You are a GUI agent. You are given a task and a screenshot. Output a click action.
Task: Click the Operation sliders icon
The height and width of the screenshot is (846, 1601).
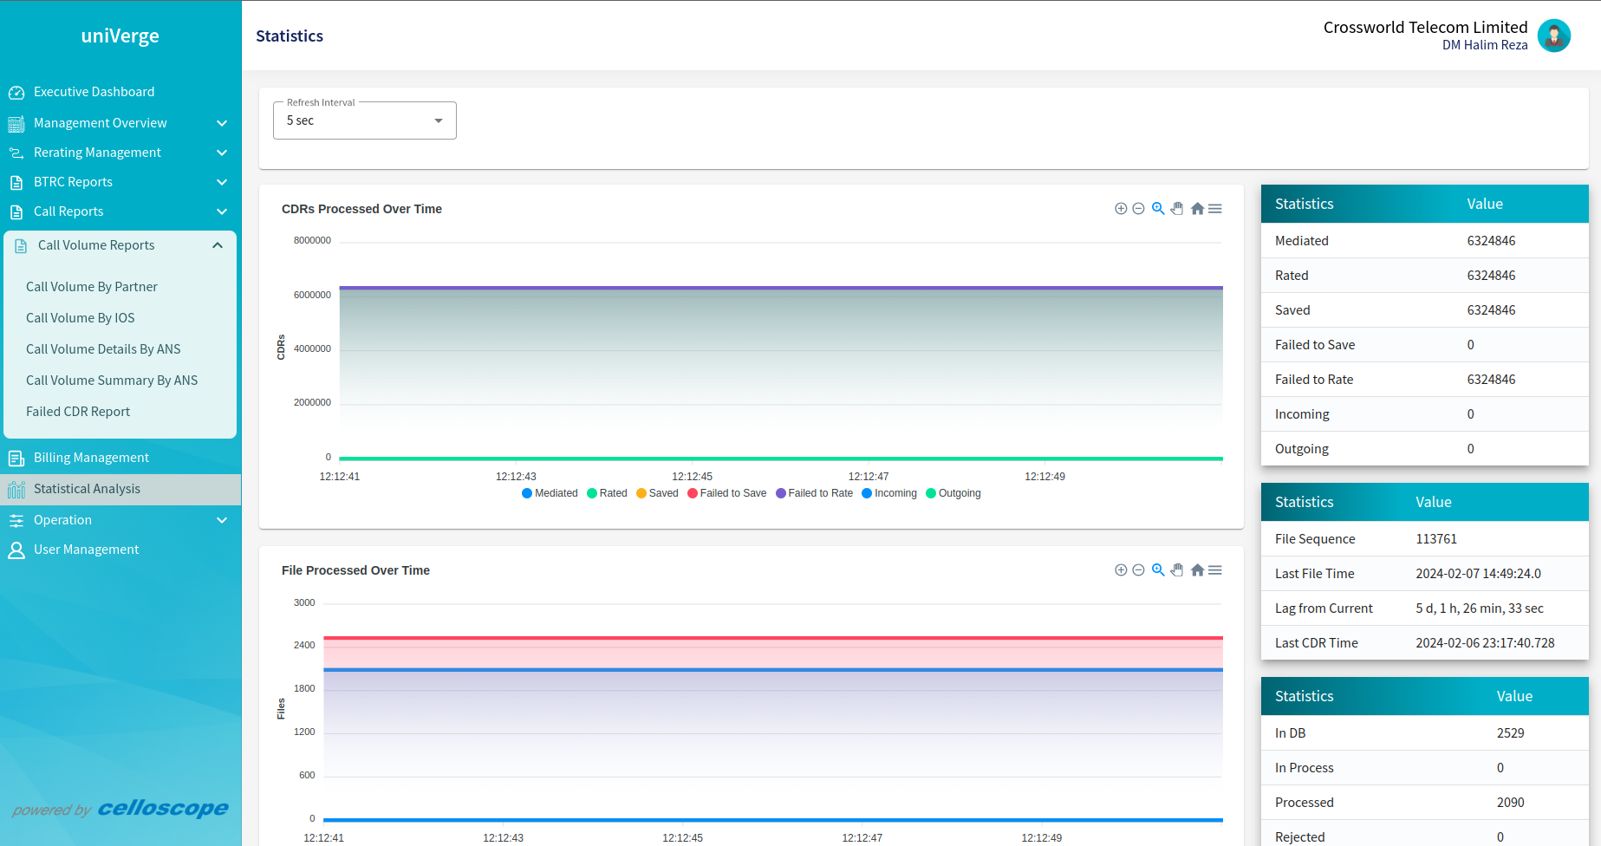click(x=16, y=520)
